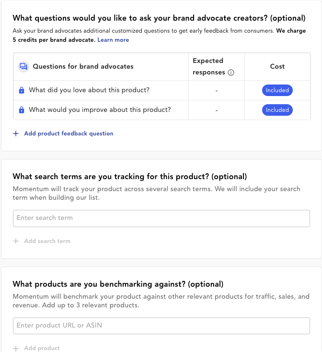Click lock icon beside 'What would you improve' question
This screenshot has width=322, height=352.
point(22,110)
